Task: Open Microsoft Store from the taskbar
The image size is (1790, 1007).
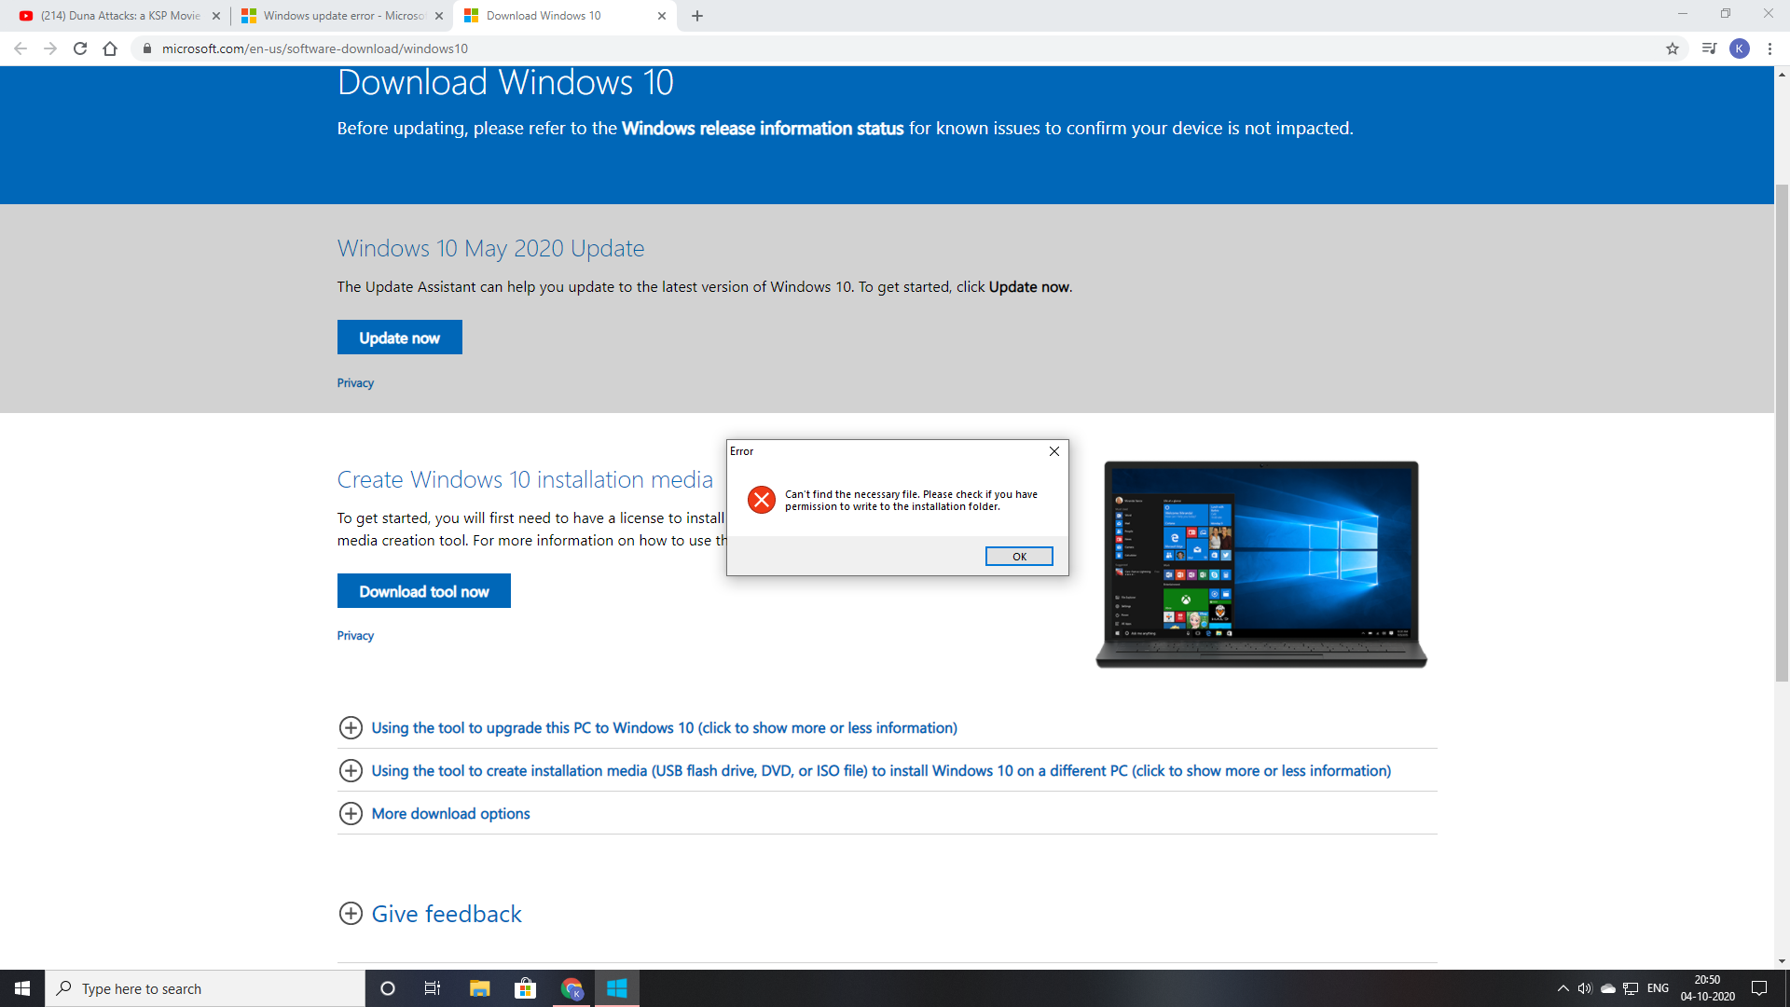Action: (526, 988)
